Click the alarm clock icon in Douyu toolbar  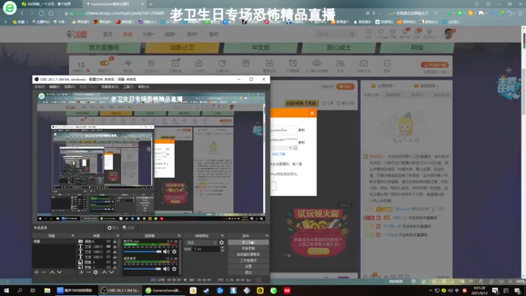pos(293,64)
